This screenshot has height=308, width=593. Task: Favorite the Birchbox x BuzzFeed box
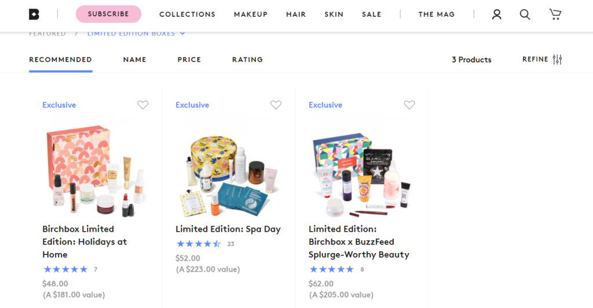409,105
